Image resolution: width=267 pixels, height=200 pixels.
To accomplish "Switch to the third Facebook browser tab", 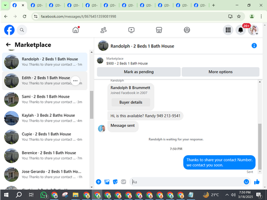I will (55, 5).
